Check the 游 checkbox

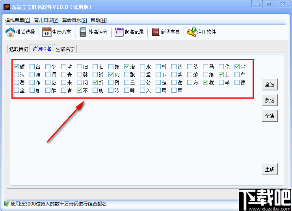coord(190,75)
